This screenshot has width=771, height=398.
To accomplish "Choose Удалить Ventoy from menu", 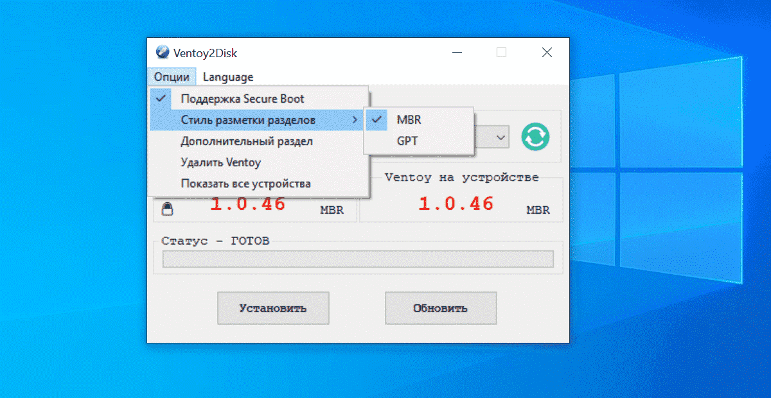I will [220, 162].
